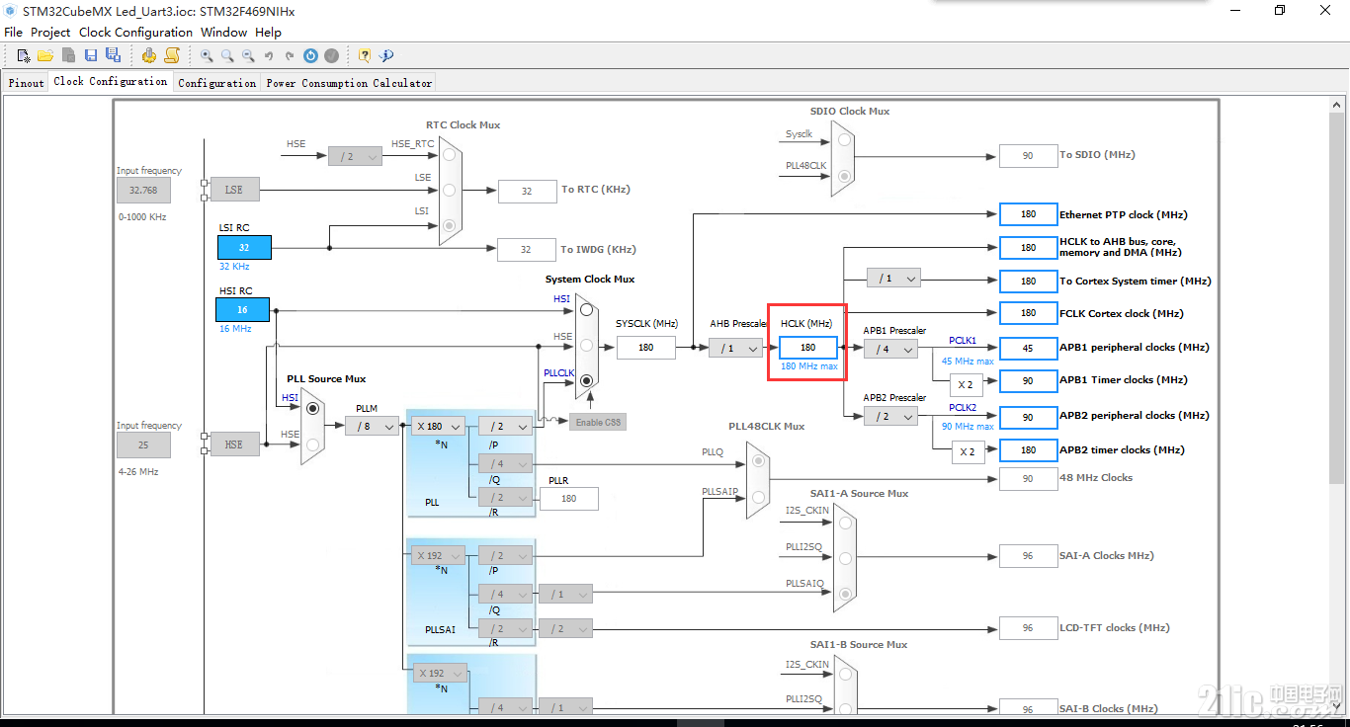Click the APB1 peripheral clocks 45 field
Image resolution: width=1350 pixels, height=727 pixels.
1028,348
